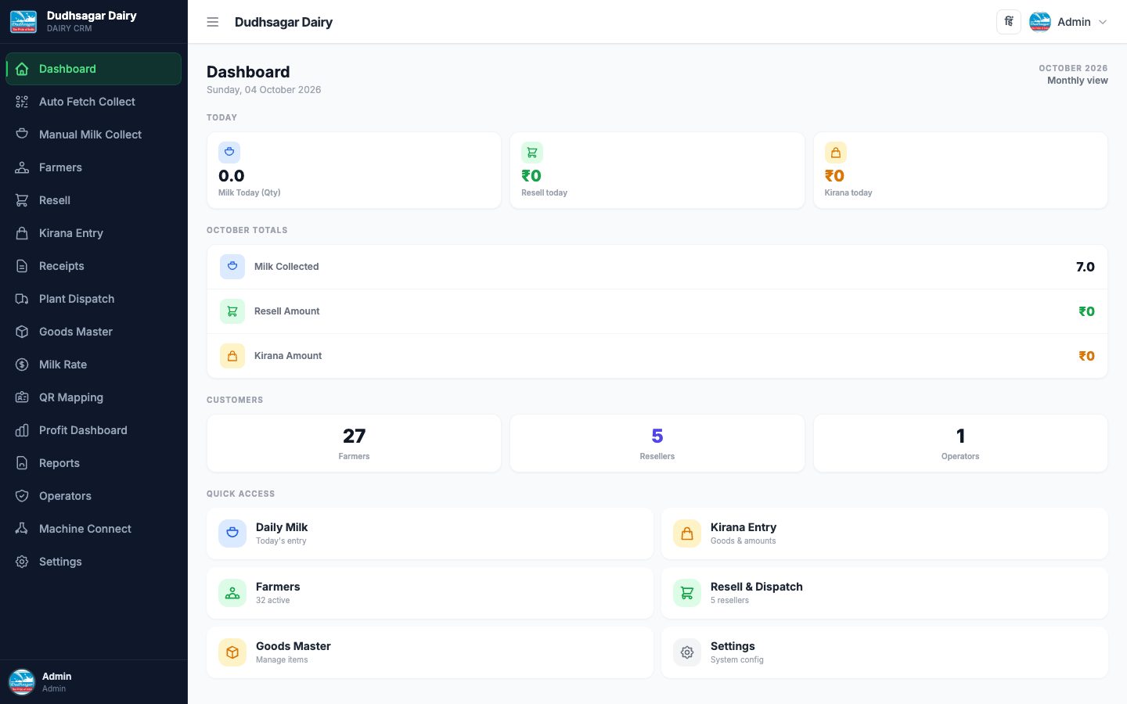The image size is (1127, 704).
Task: Click the Admin avatar in the top bar
Action: 1040,22
